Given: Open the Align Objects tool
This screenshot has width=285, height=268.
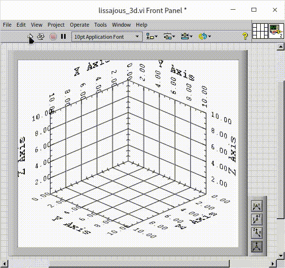Looking at the screenshot, I should click(x=152, y=36).
